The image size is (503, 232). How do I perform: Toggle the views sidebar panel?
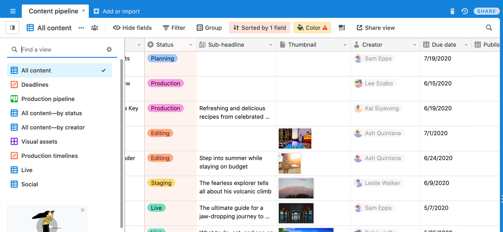pyautogui.click(x=13, y=28)
